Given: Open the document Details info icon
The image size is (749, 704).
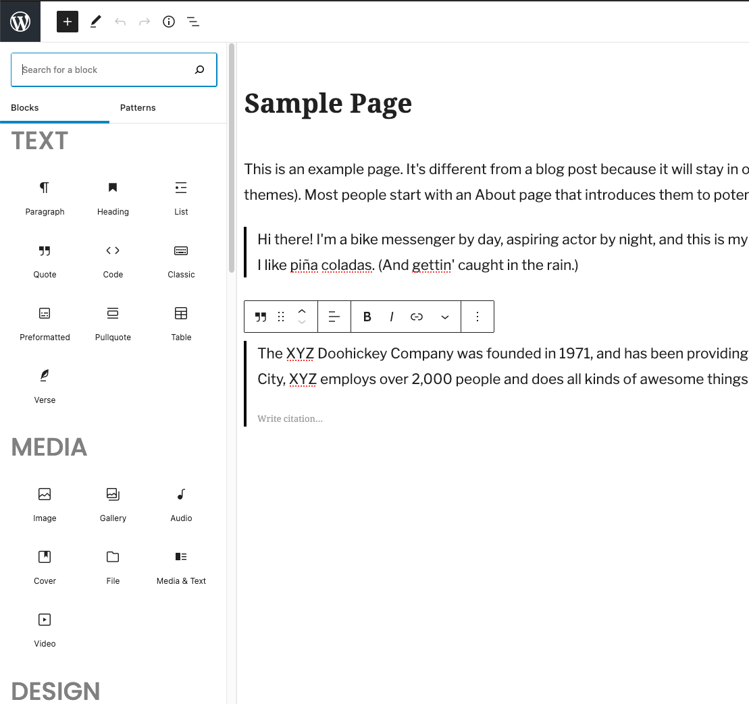Looking at the screenshot, I should pyautogui.click(x=169, y=22).
